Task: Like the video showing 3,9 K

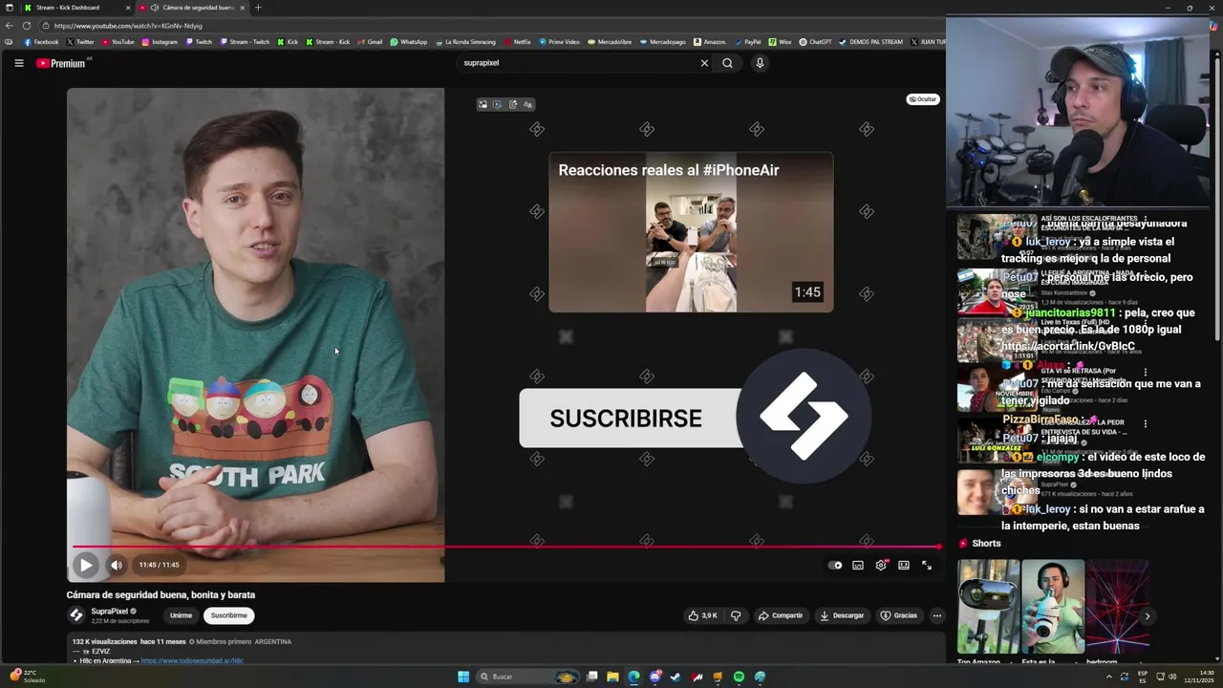Action: click(x=702, y=615)
